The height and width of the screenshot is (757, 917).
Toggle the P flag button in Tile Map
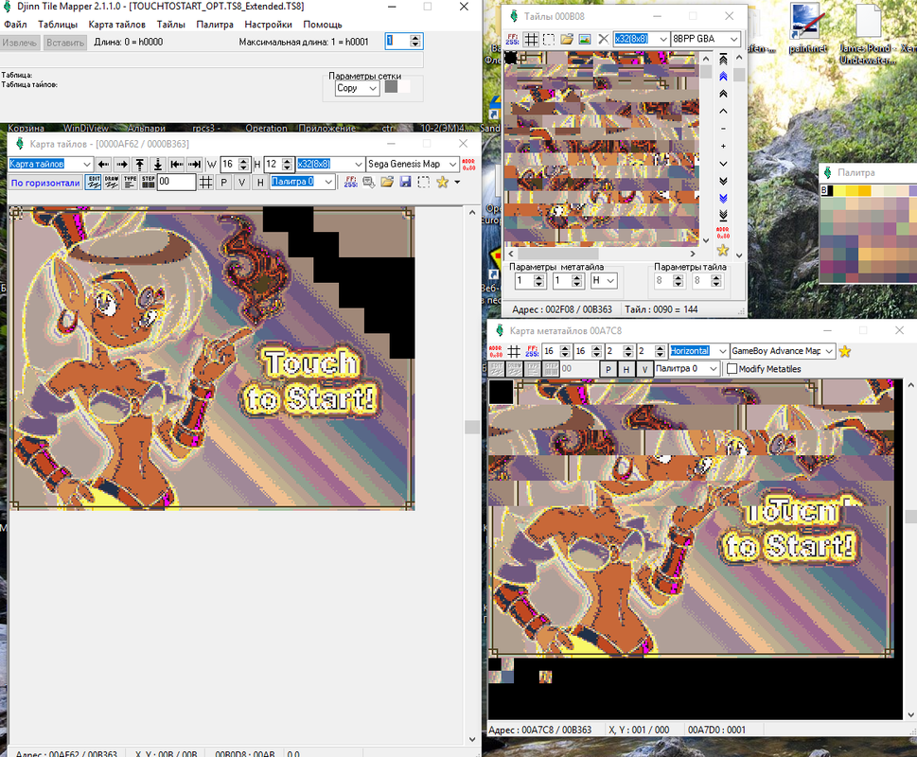[224, 183]
